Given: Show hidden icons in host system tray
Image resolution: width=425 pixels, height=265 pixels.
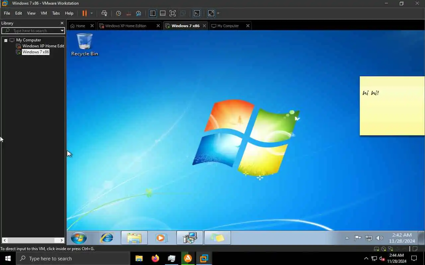Looking at the screenshot, I should click(366, 258).
